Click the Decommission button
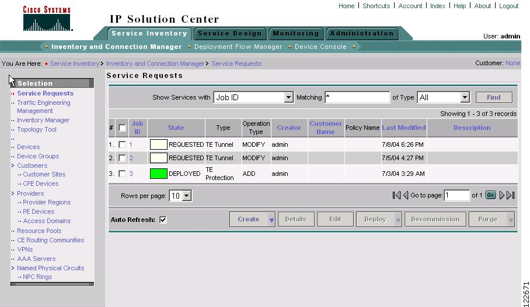 (435, 219)
